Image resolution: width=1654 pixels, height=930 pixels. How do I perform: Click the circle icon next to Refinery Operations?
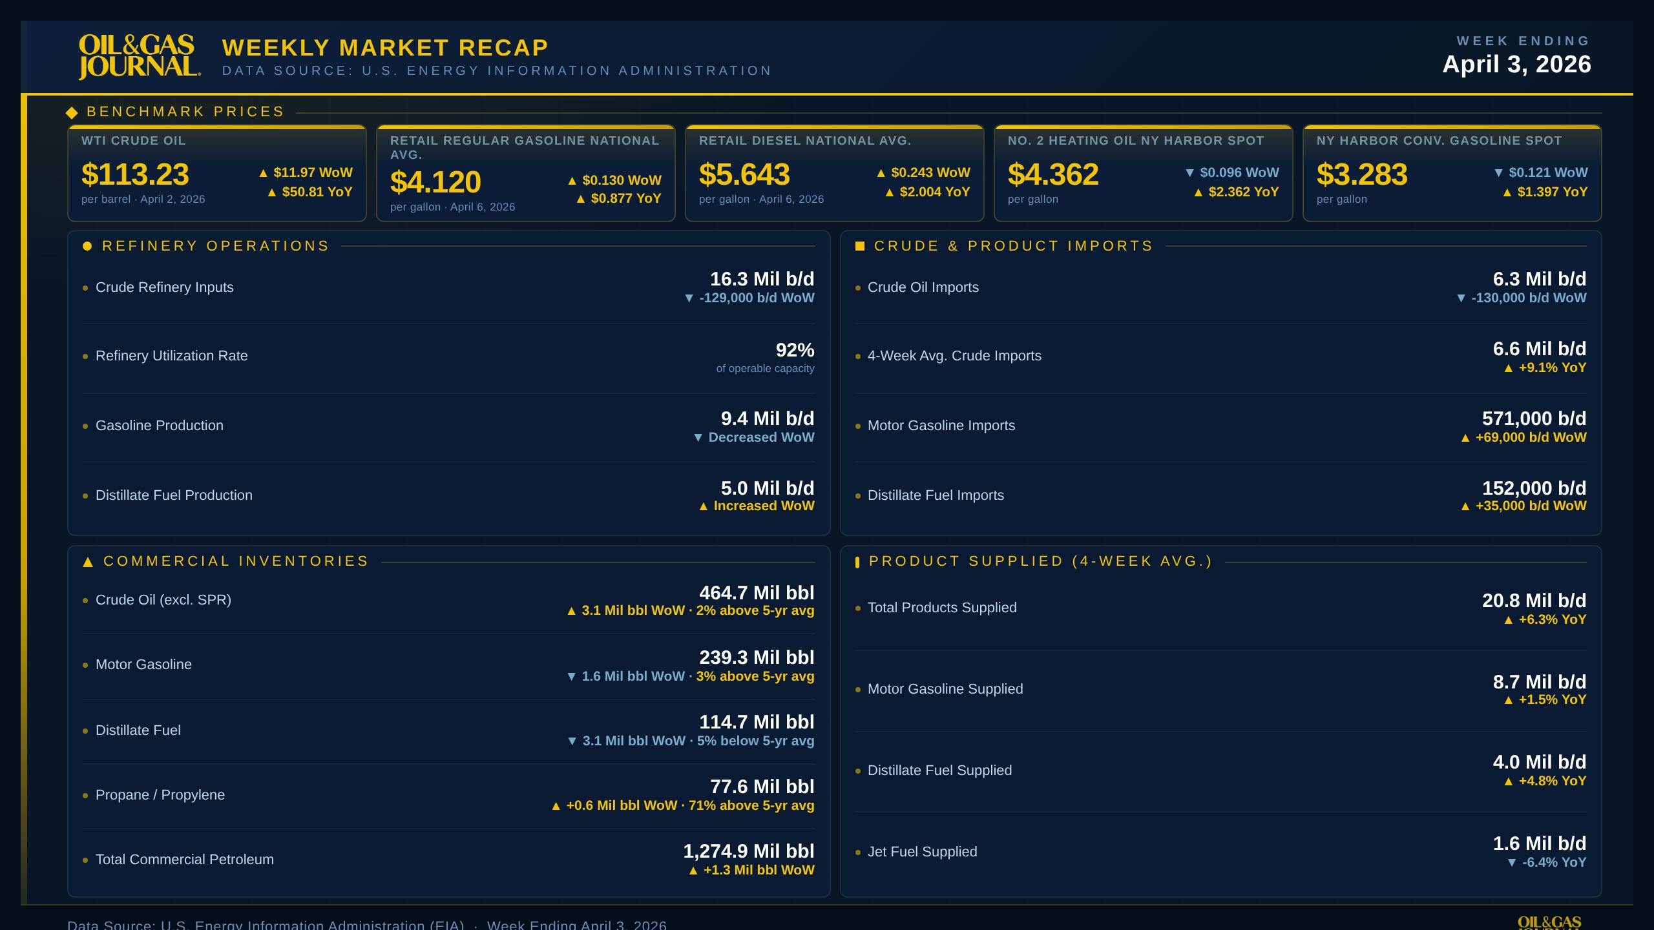pos(88,245)
